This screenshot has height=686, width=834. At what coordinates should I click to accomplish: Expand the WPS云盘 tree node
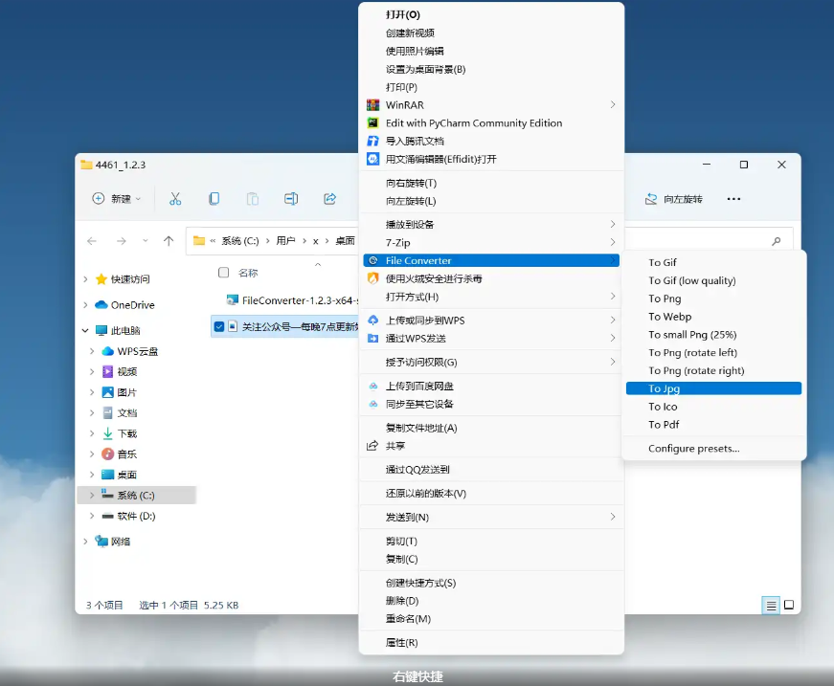(x=92, y=351)
